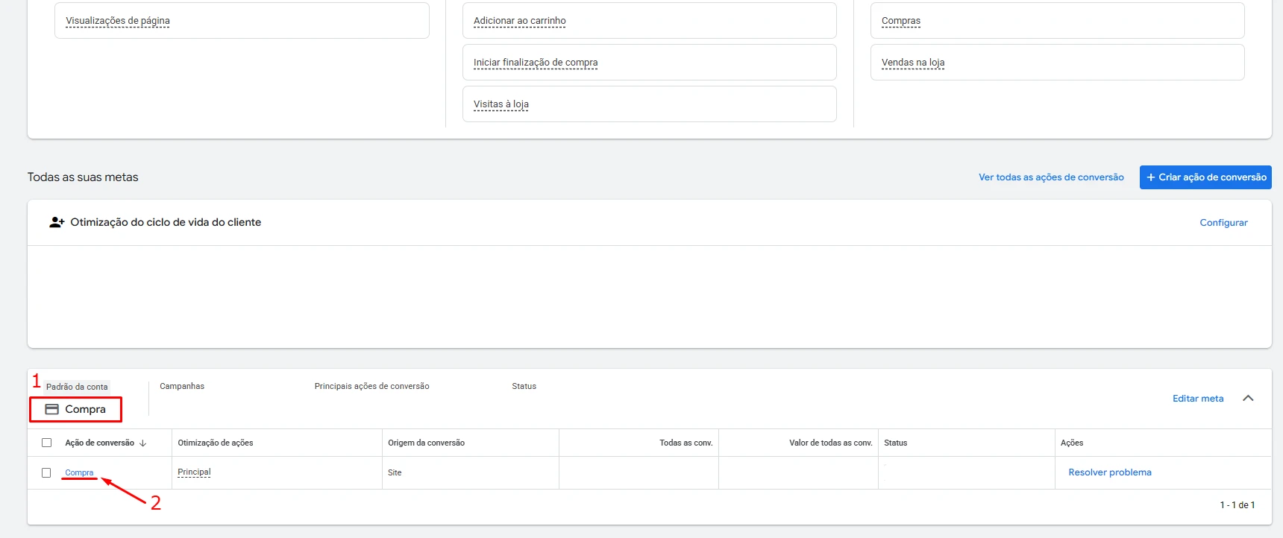Click the Site value in Origem da conversão

[x=395, y=472]
